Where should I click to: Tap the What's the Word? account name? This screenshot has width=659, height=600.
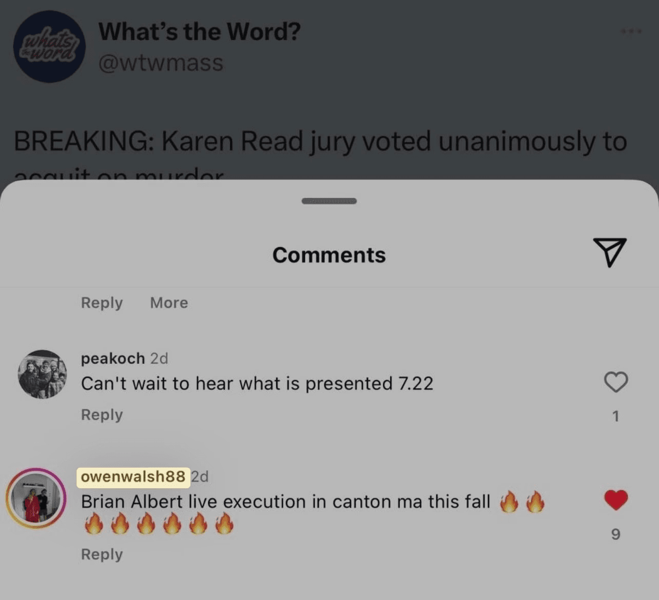point(200,31)
